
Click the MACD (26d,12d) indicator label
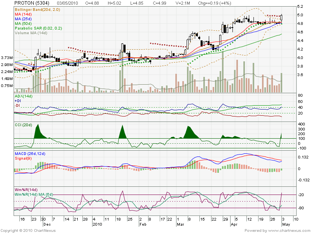[x=30, y=154]
